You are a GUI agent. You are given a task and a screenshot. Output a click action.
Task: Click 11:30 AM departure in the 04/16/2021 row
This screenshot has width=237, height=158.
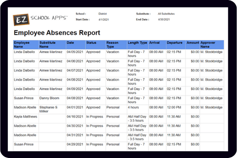(174, 117)
